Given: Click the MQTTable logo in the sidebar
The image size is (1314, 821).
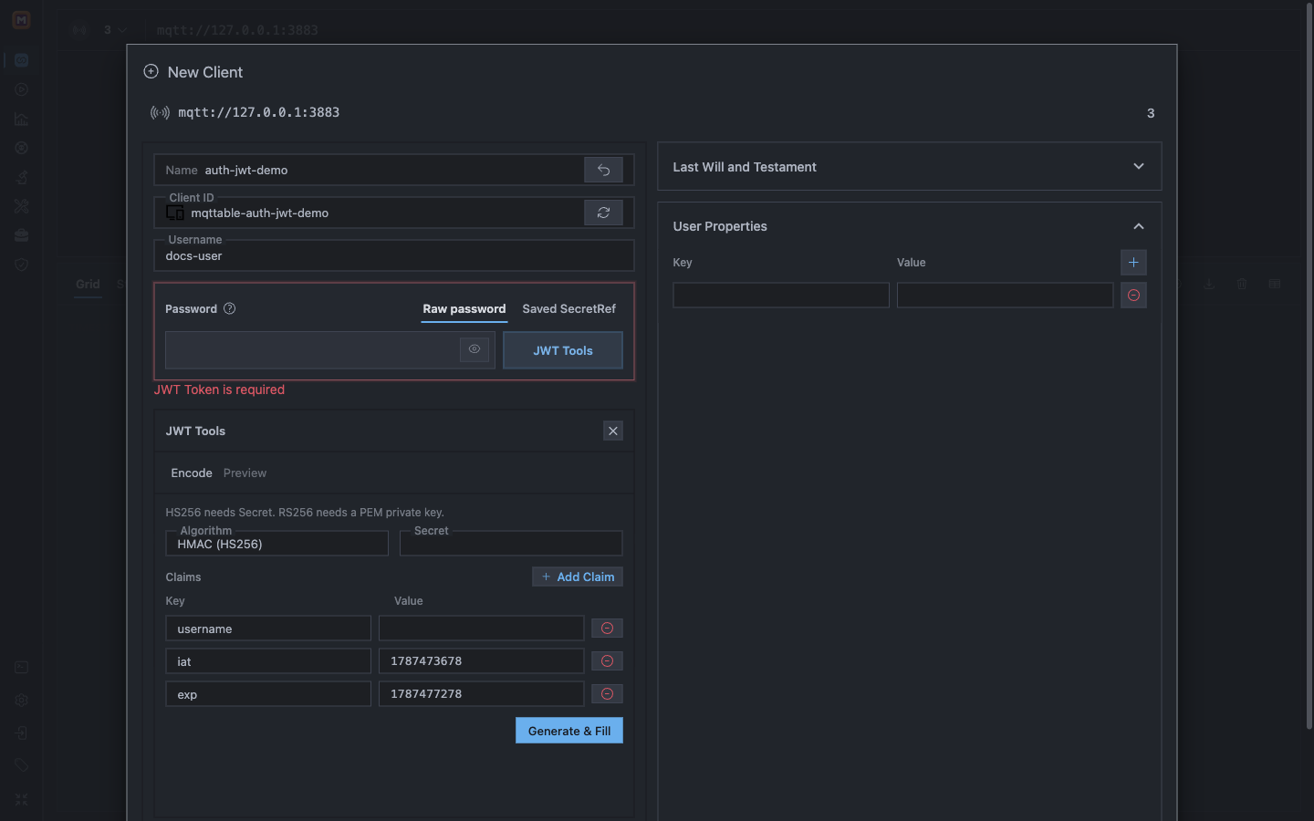Looking at the screenshot, I should (21, 19).
